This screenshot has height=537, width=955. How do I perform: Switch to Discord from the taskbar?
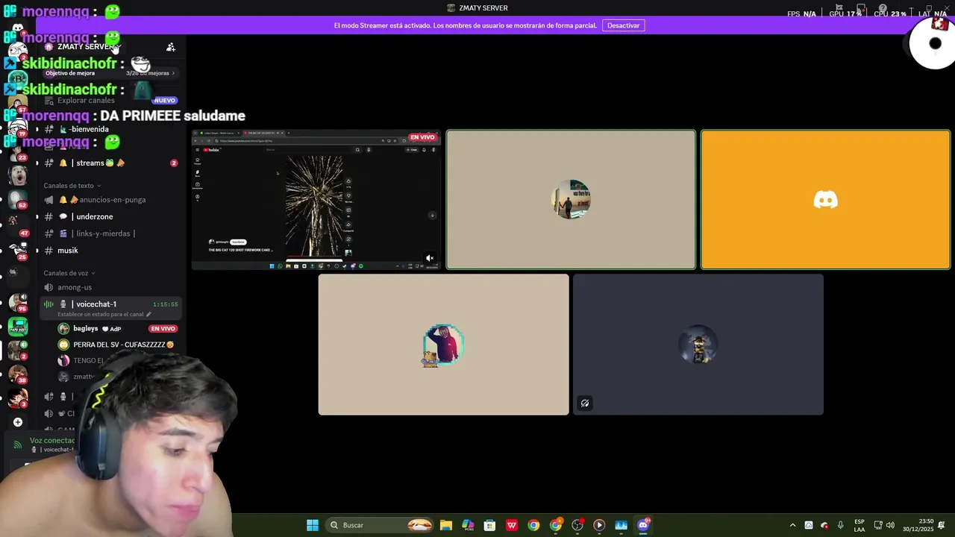(643, 525)
